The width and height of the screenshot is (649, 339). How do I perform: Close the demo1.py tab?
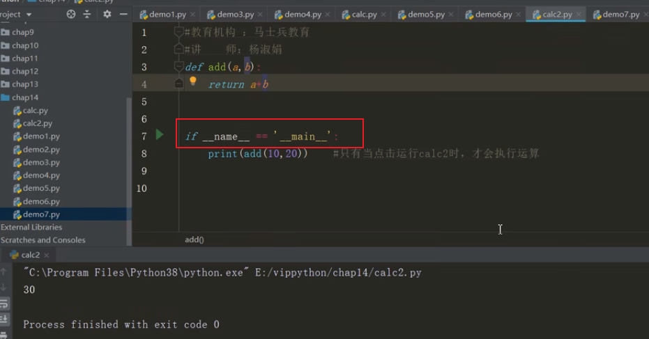tap(193, 15)
